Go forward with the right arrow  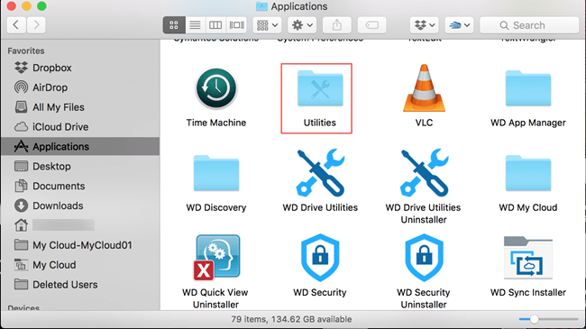click(x=36, y=25)
